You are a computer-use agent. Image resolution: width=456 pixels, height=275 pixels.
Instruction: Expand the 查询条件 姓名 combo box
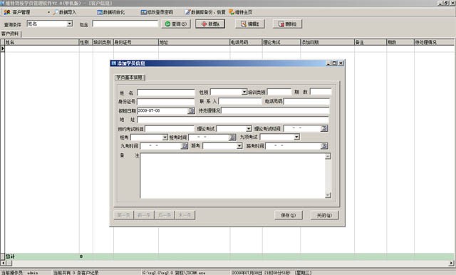pos(70,24)
